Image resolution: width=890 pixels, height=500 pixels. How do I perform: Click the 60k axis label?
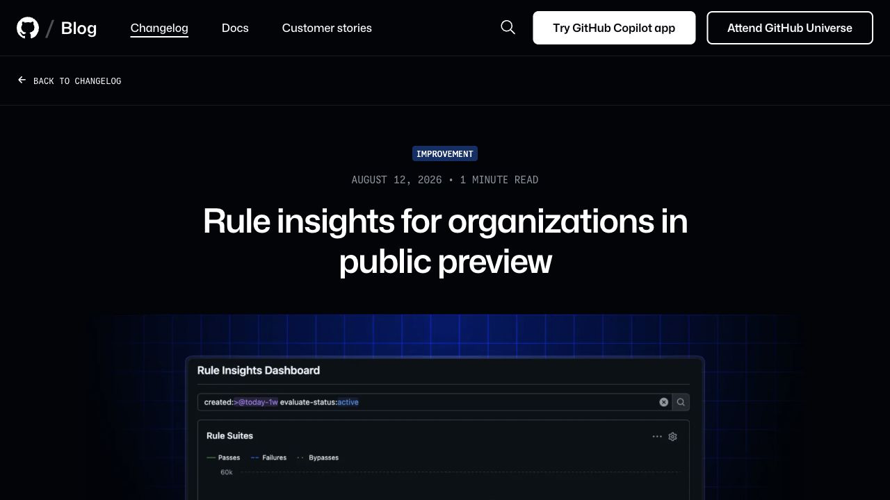[x=227, y=472]
